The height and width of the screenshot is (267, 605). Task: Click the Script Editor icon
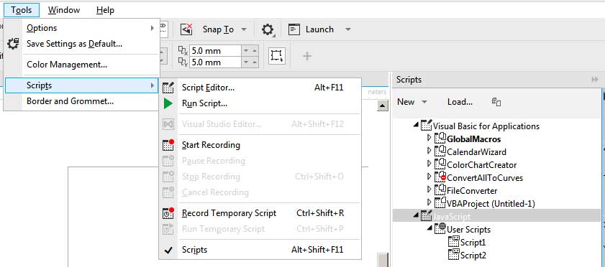[x=168, y=88]
